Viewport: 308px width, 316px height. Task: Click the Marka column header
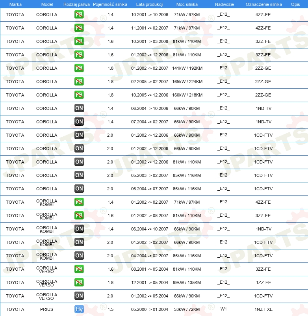15,4
